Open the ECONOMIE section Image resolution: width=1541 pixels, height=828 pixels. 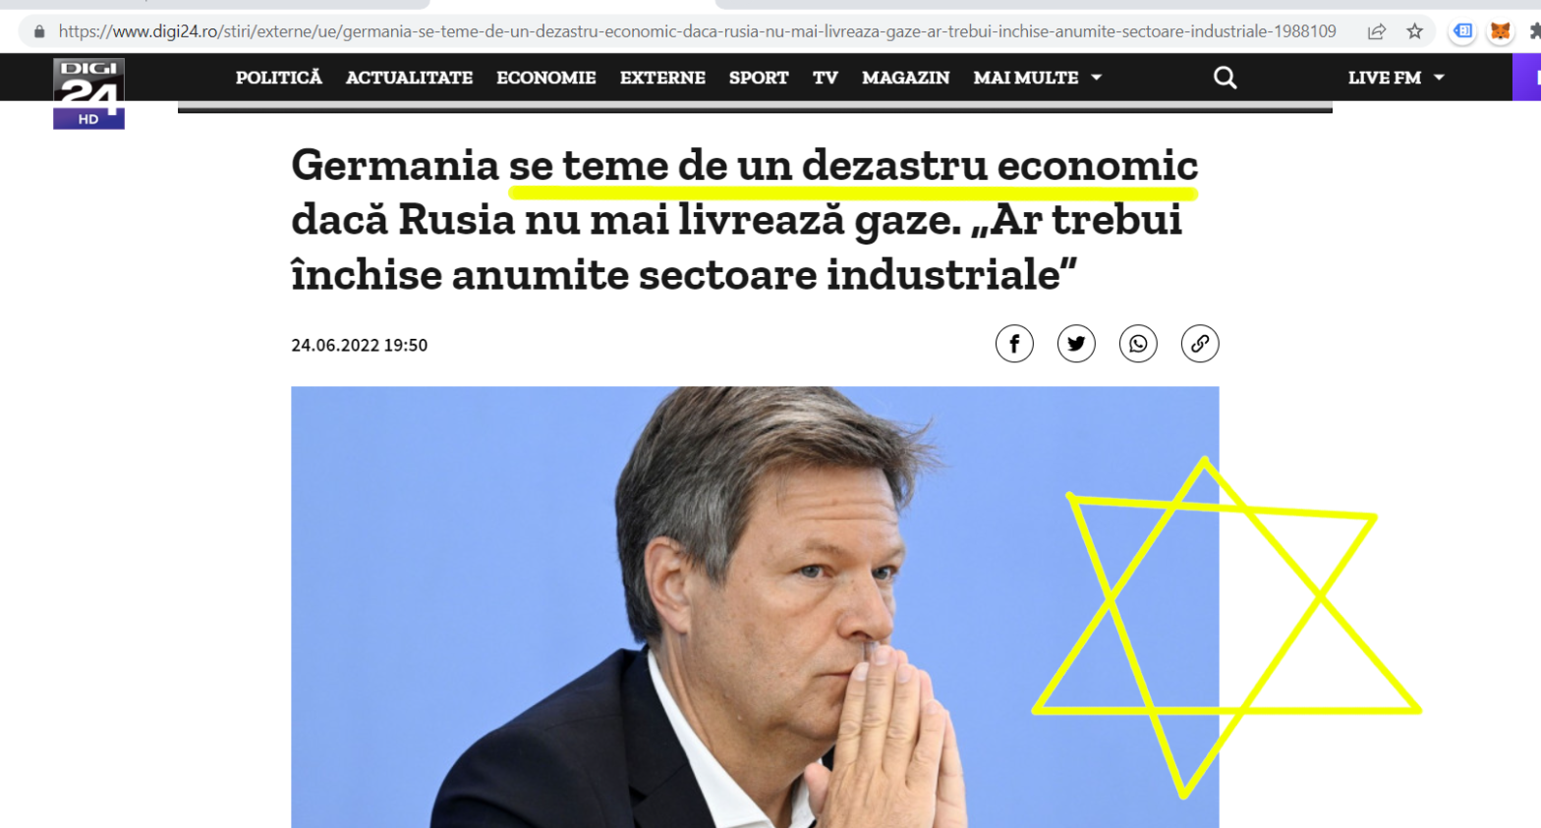(546, 78)
